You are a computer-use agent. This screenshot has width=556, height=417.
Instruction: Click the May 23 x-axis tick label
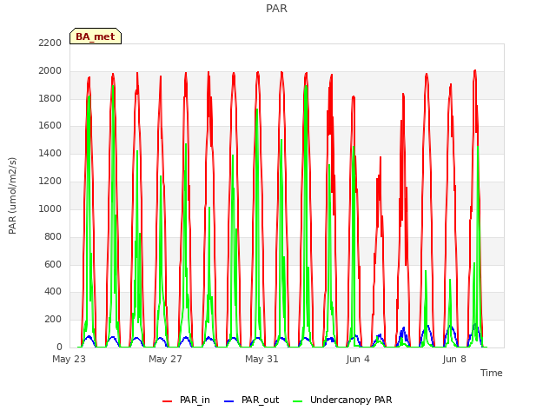tap(69, 359)
